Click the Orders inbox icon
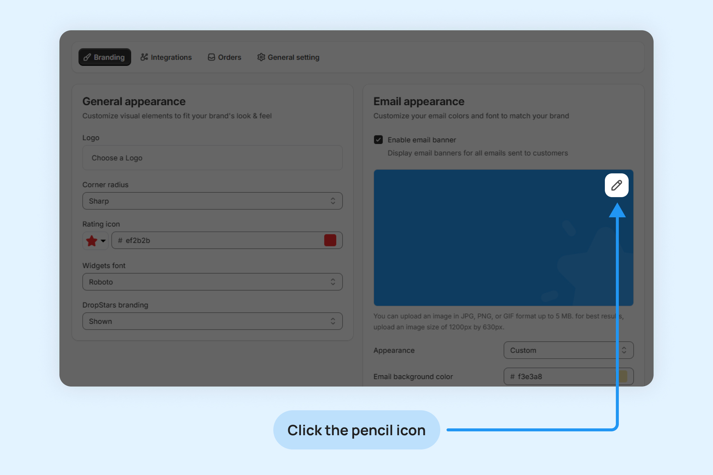This screenshot has height=475, width=713. [x=211, y=57]
